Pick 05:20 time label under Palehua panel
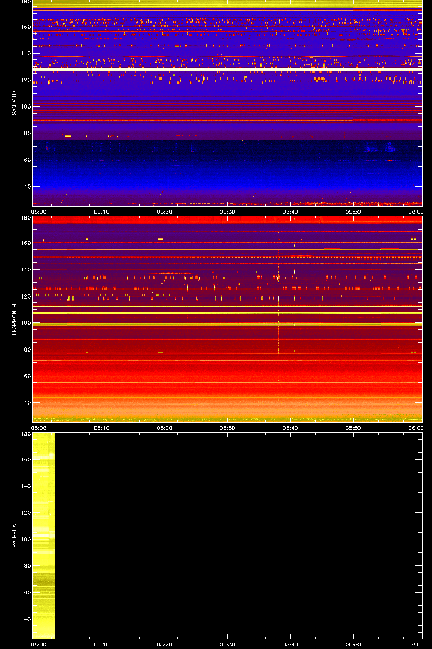This screenshot has width=432, height=649. (165, 644)
